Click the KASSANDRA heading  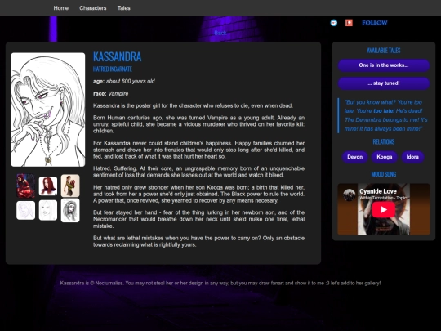[118, 57]
